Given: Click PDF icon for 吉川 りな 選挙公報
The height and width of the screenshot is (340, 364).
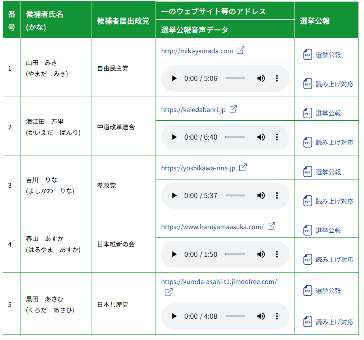Looking at the screenshot, I should tap(308, 172).
